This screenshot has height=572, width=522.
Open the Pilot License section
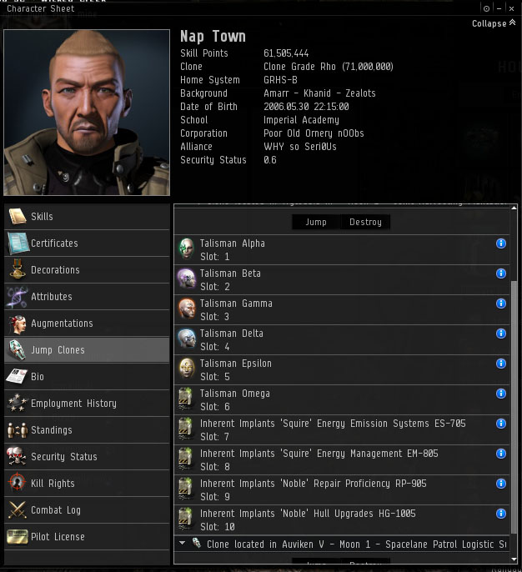pos(87,537)
